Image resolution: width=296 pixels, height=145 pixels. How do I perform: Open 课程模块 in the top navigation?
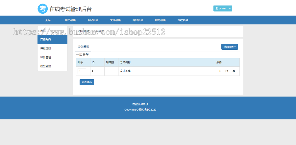click(183, 20)
